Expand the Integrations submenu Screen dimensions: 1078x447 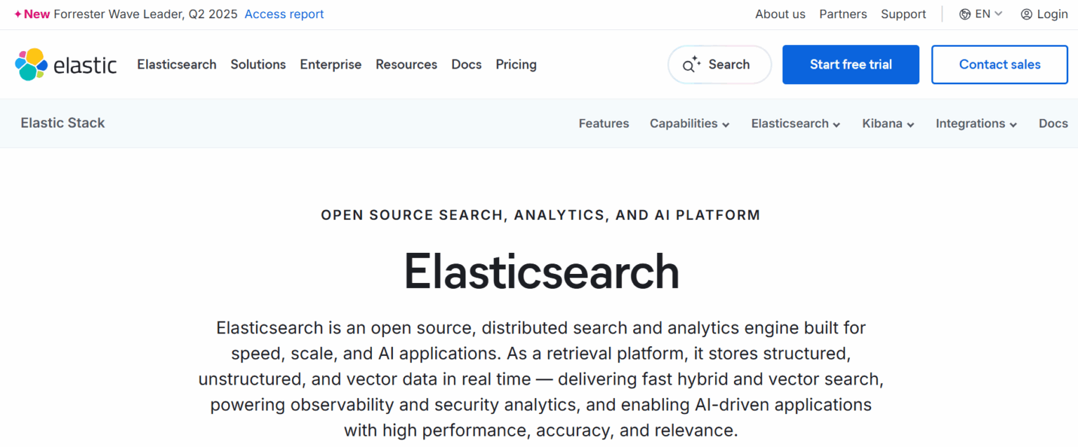976,123
